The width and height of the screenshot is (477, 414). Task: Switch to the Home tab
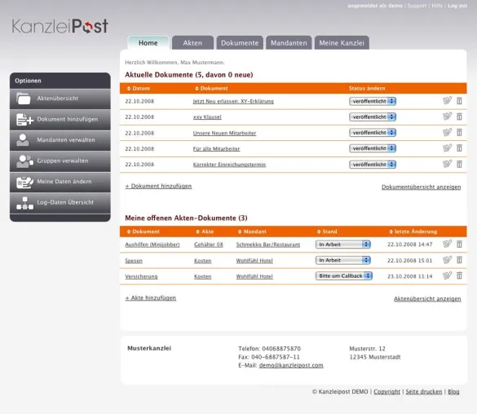click(148, 43)
